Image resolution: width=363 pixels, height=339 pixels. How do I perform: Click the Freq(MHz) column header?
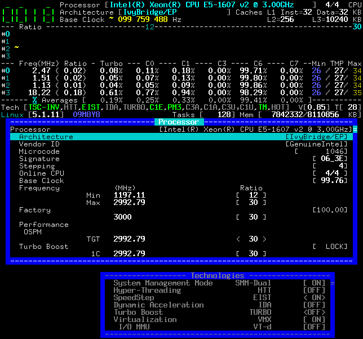39,64
